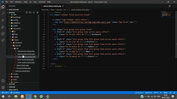This screenshot has height=99, width=177.
Task: Open front-navbar.blade.php file
Action: coord(26,62)
